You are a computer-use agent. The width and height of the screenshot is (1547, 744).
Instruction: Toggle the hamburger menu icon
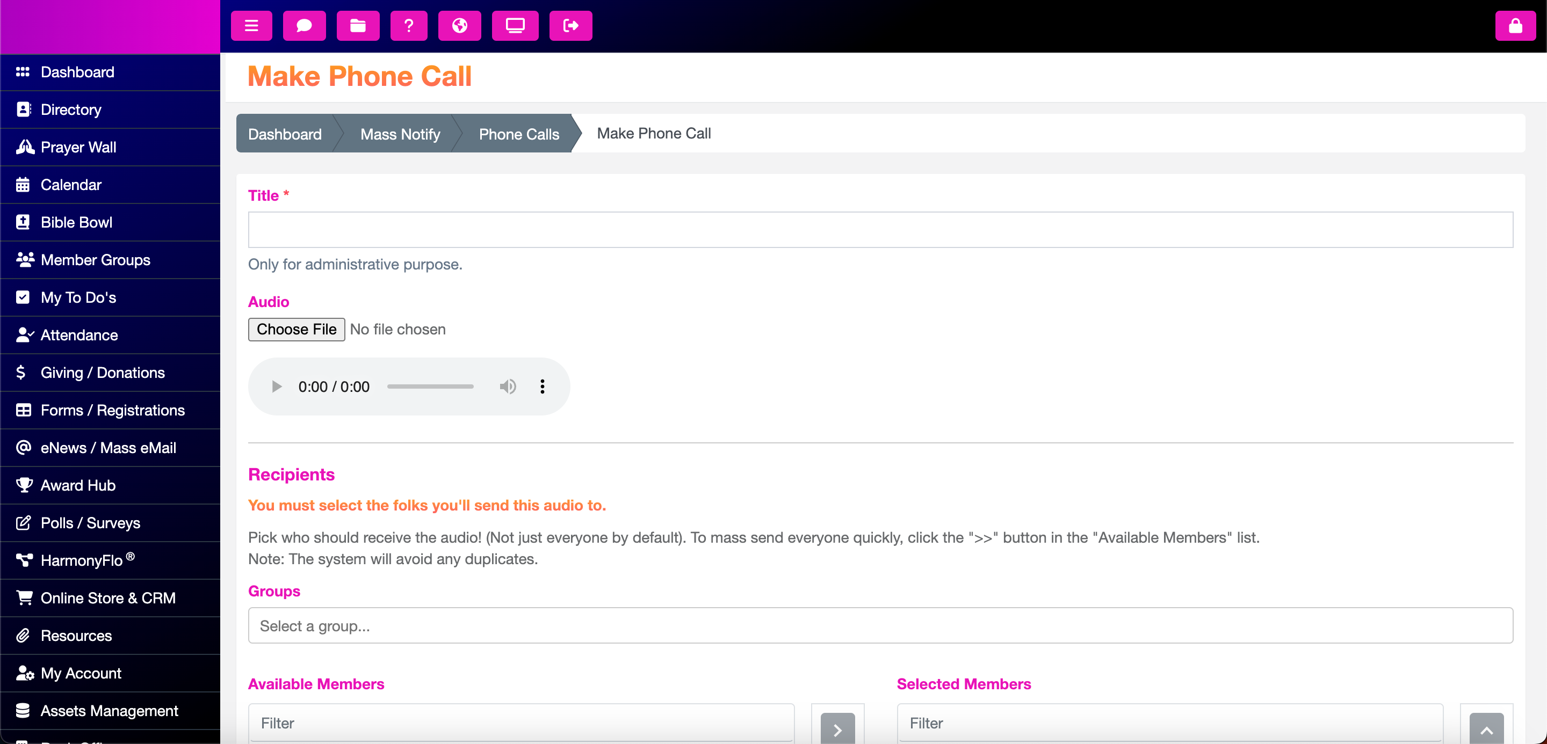[251, 26]
